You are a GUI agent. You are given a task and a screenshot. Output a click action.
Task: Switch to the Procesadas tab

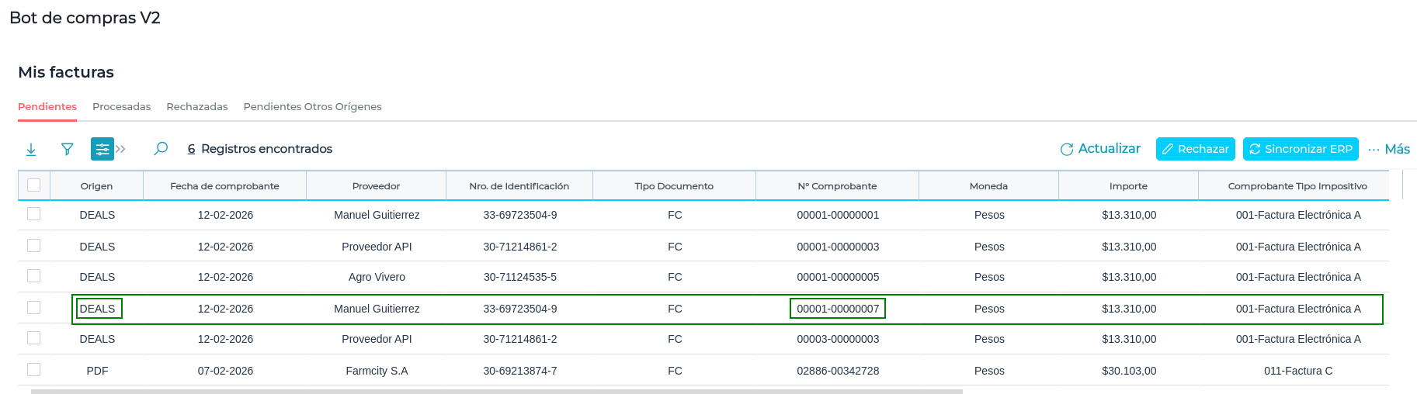(121, 106)
